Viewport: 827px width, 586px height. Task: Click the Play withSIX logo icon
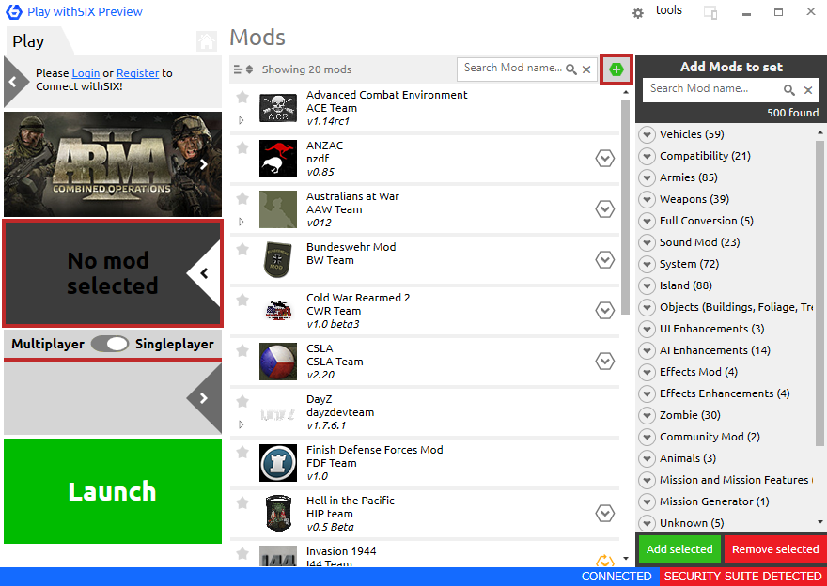(x=14, y=11)
